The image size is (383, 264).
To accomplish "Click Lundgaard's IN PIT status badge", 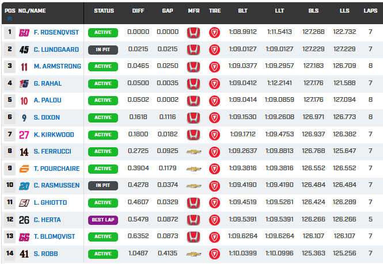I will click(103, 50).
